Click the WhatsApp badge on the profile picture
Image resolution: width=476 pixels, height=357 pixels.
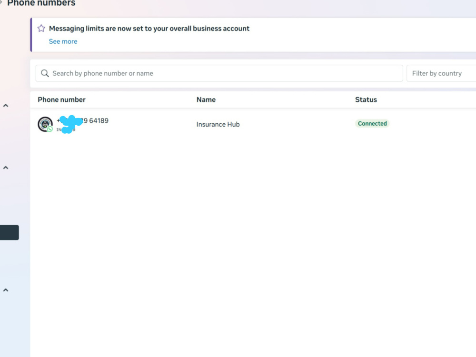pyautogui.click(x=50, y=129)
